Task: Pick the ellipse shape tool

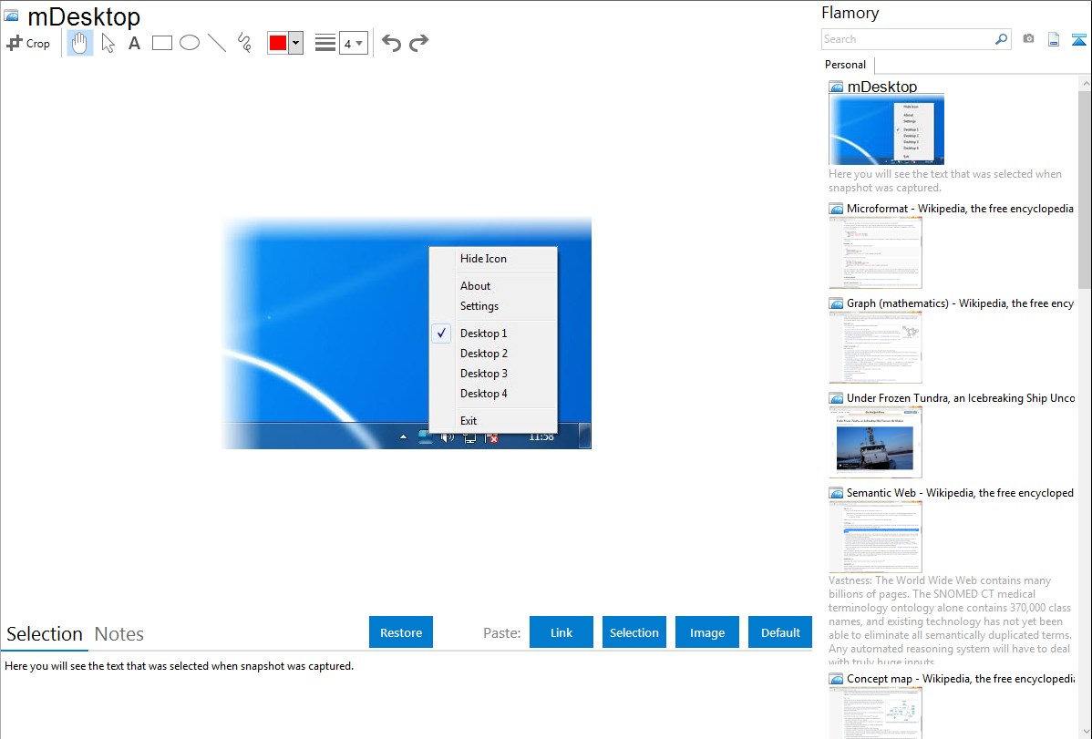Action: pyautogui.click(x=190, y=43)
